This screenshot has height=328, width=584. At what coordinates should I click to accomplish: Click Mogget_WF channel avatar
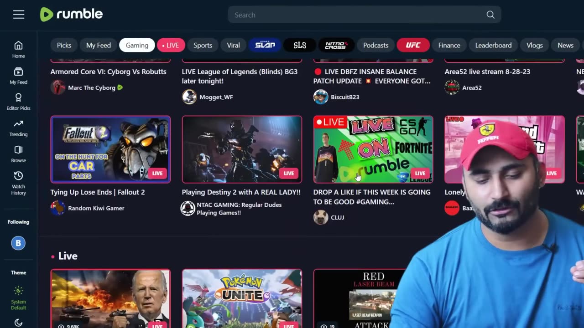189,97
